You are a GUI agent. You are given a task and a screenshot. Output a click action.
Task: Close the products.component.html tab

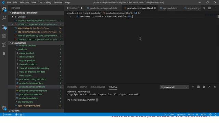tap(155, 8)
